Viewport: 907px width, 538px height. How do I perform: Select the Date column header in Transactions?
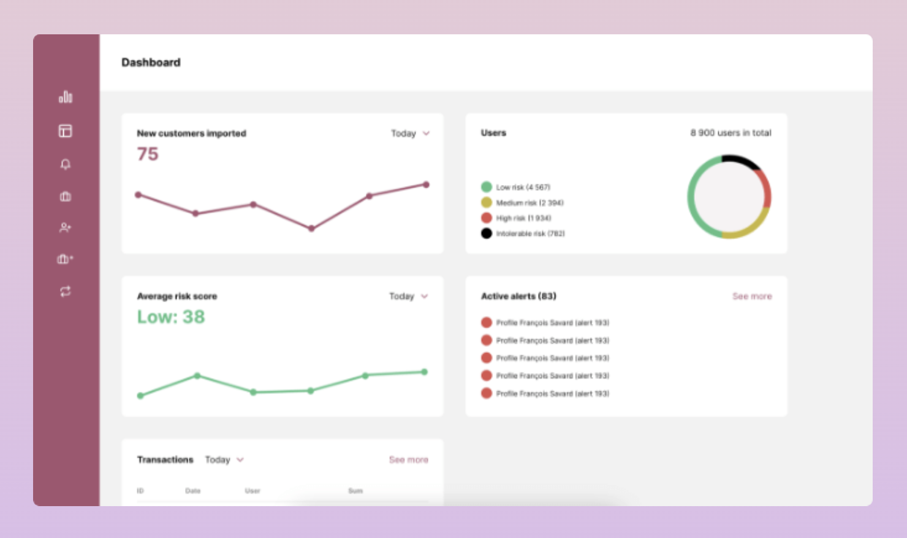(x=192, y=490)
